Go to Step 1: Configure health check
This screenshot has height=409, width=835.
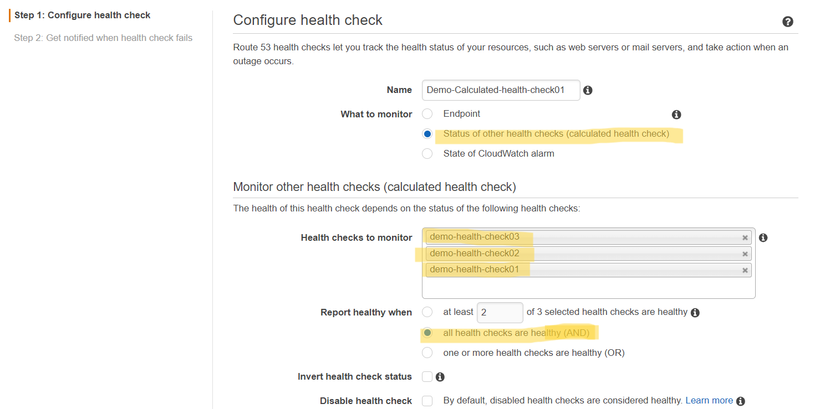coord(83,15)
